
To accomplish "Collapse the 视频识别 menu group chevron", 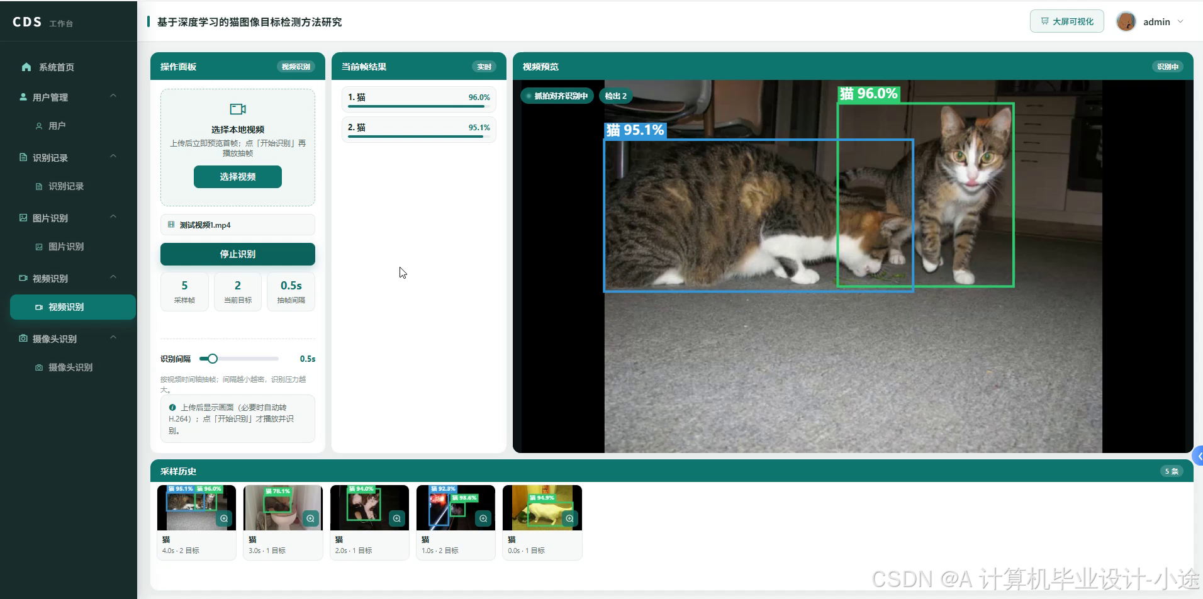I will [113, 277].
